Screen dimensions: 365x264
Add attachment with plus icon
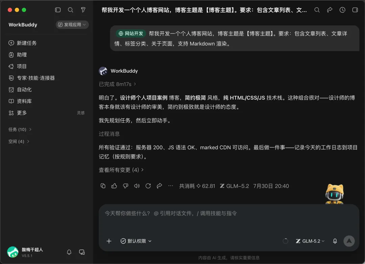click(x=109, y=241)
